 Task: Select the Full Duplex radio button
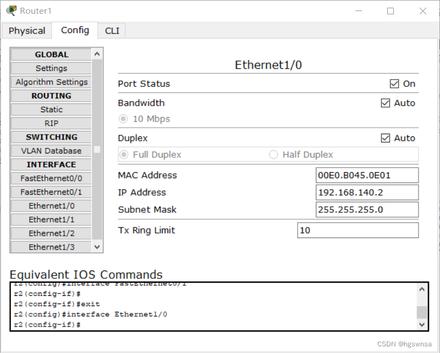(x=124, y=155)
